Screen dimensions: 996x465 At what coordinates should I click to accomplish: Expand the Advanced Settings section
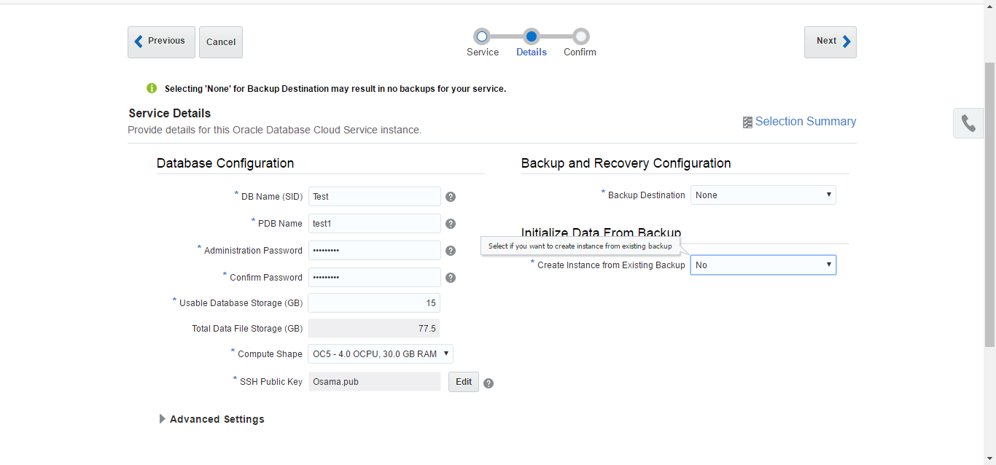[x=163, y=419]
